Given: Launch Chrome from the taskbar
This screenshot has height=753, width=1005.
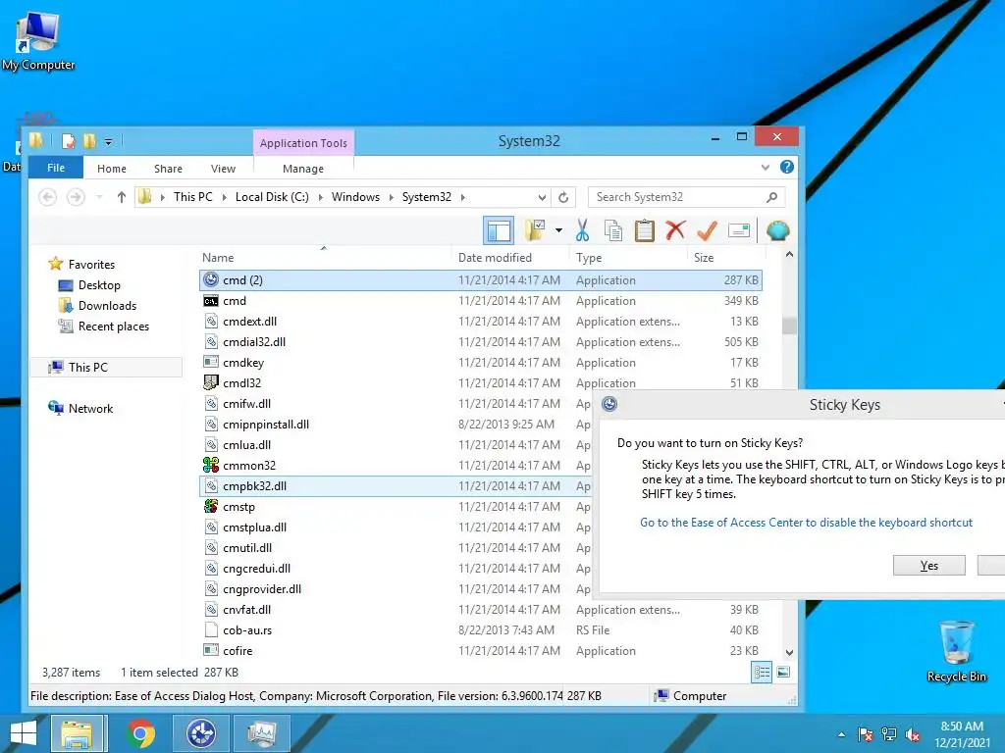Looking at the screenshot, I should pos(140,733).
